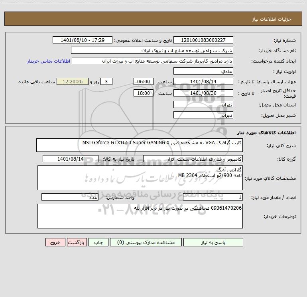The image size is (307, 297).
Task: Click the general description field with MSI Geforce GTX1660
Action: point(140,145)
